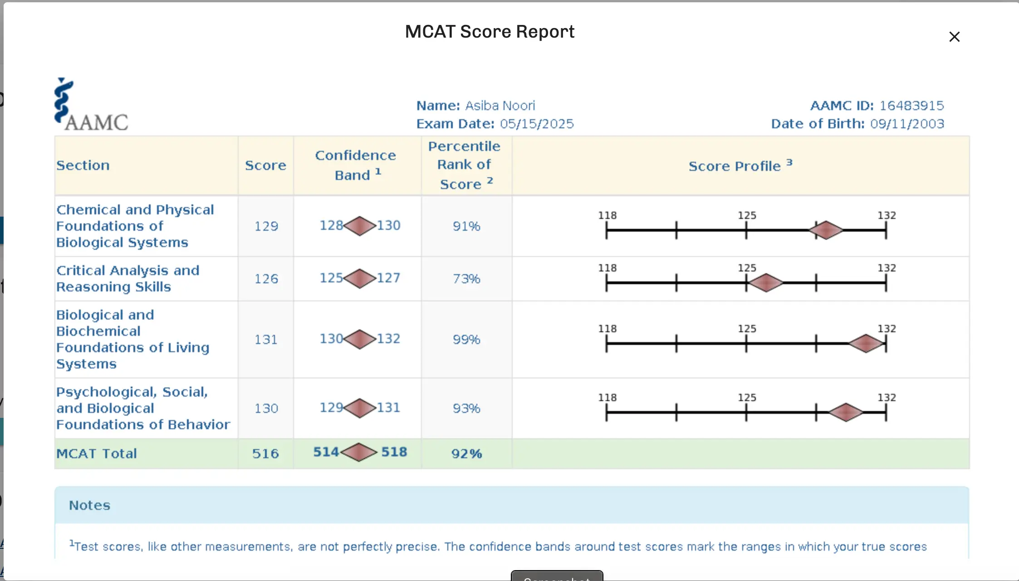This screenshot has height=581, width=1019.
Task: Click Psychological, Social confidence band diamond
Action: tap(359, 408)
